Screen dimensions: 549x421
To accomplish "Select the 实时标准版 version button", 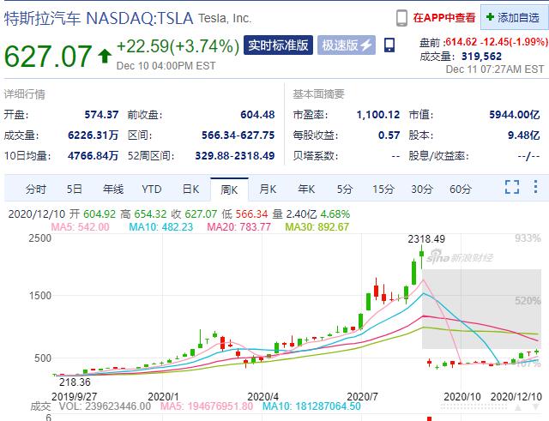I will point(278,45).
